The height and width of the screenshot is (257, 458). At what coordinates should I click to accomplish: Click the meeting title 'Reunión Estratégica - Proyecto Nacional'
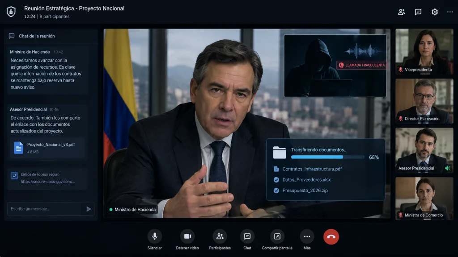click(x=74, y=8)
